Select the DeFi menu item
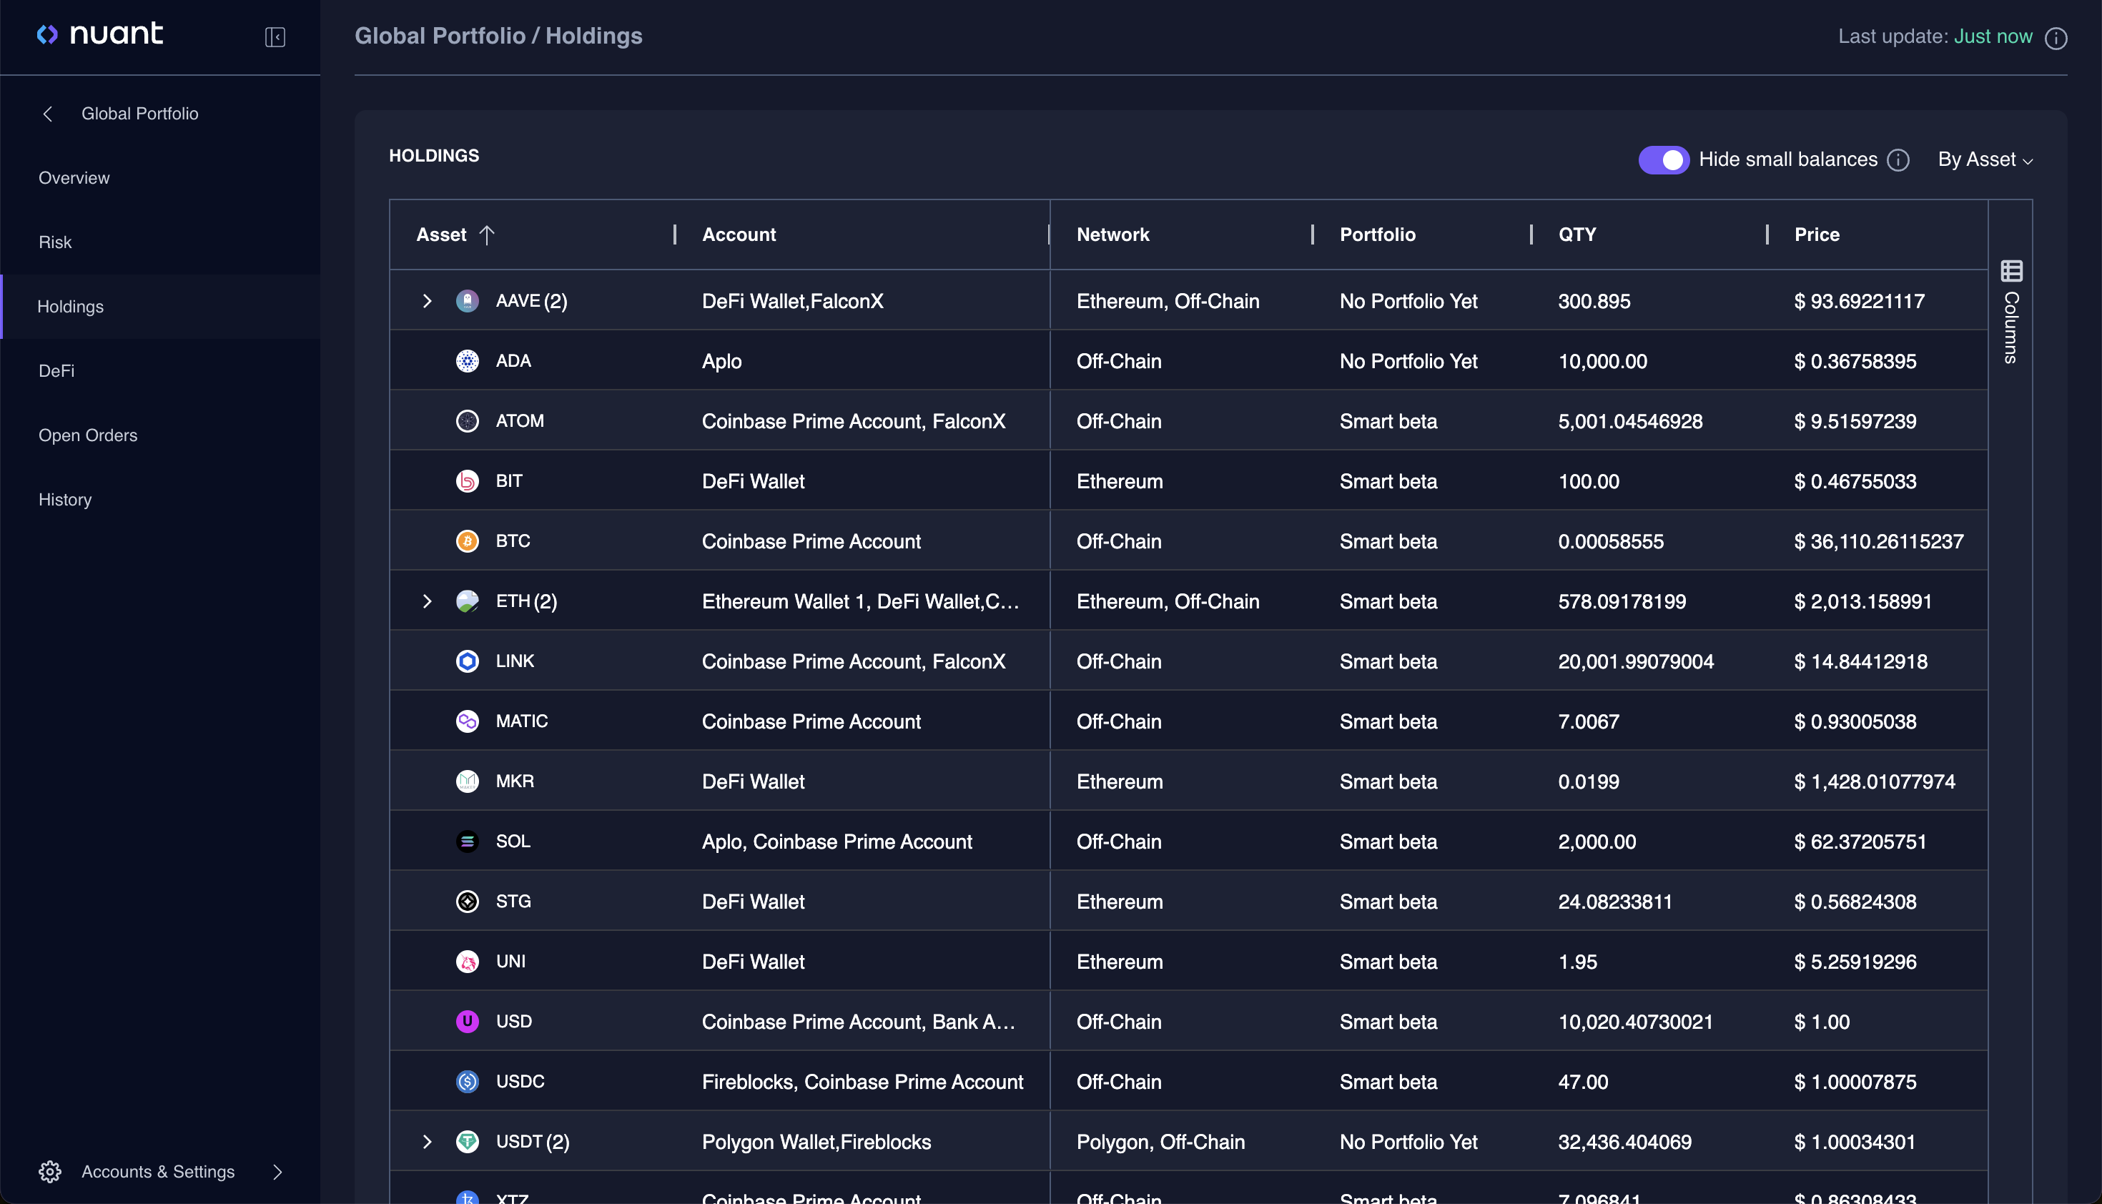This screenshot has width=2102, height=1204. pyautogui.click(x=56, y=370)
